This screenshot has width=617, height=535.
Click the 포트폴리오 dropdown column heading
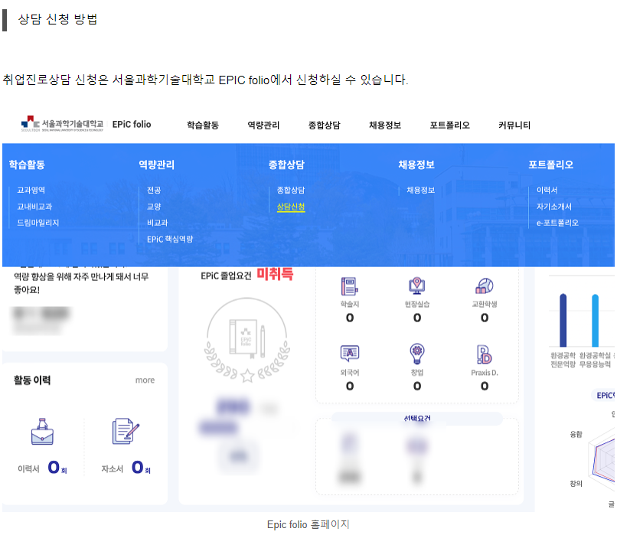[x=551, y=165]
